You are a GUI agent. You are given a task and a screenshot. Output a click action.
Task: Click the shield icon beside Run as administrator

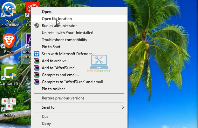(x=37, y=26)
